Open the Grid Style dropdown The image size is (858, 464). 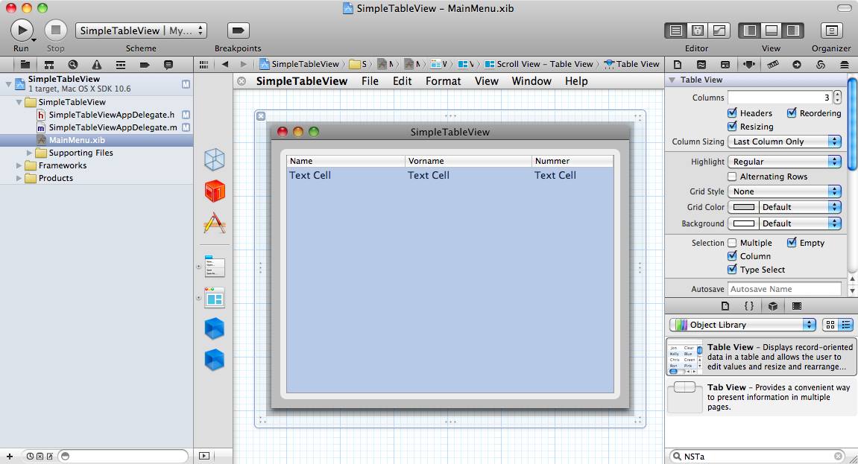[784, 191]
